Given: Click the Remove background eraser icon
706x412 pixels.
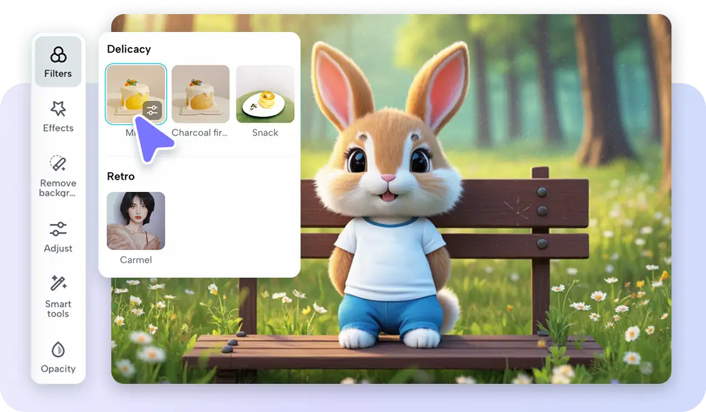Looking at the screenshot, I should tap(58, 163).
